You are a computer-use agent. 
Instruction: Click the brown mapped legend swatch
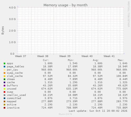[4, 101]
